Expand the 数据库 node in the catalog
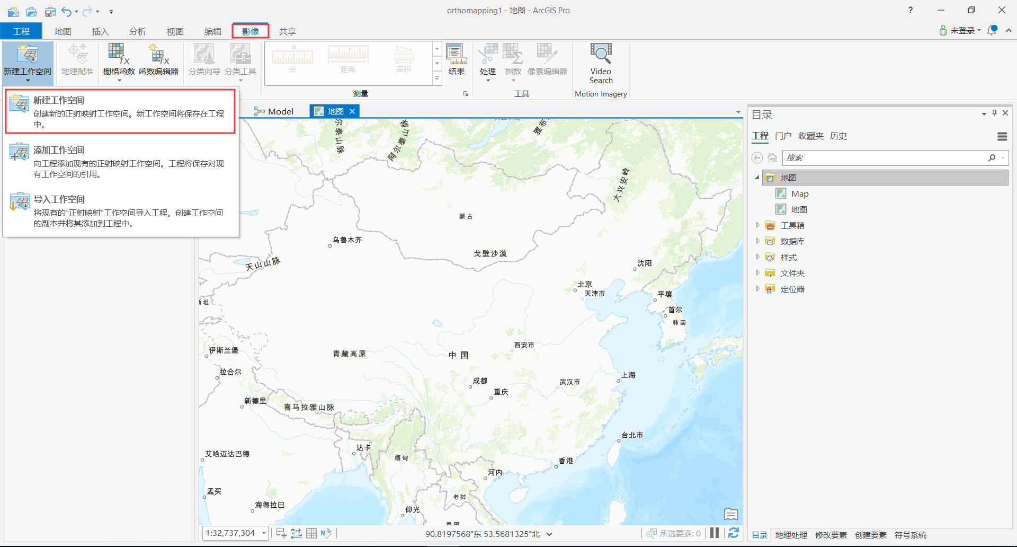Viewport: 1017px width, 547px height. click(x=757, y=241)
